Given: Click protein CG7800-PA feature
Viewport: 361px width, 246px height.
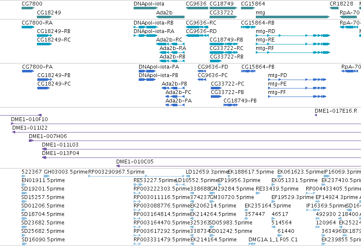Looking at the screenshot, I should pos(28,71).
